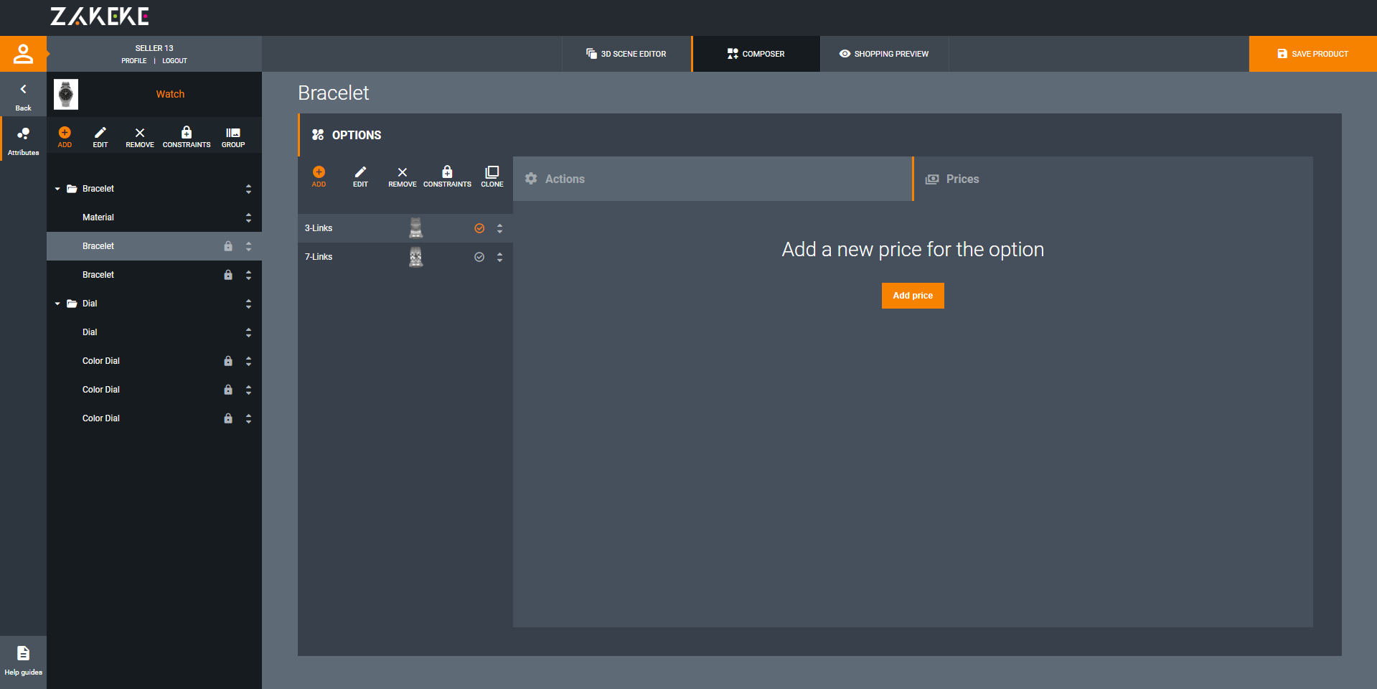
Task: Click lock icon on second Color Dial
Action: coord(228,390)
